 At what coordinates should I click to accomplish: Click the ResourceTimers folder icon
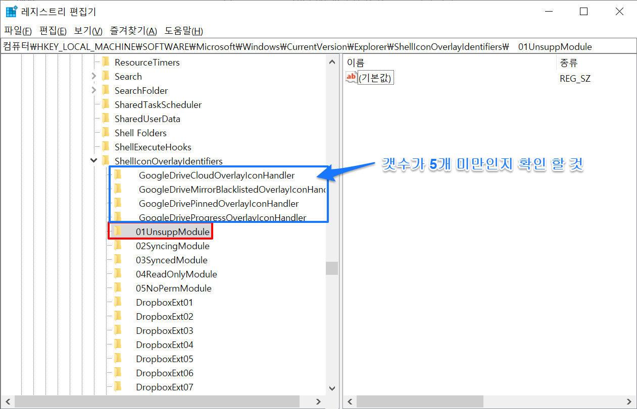(x=106, y=62)
